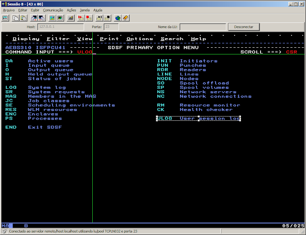Stop macro recording with red square icon

89,18
